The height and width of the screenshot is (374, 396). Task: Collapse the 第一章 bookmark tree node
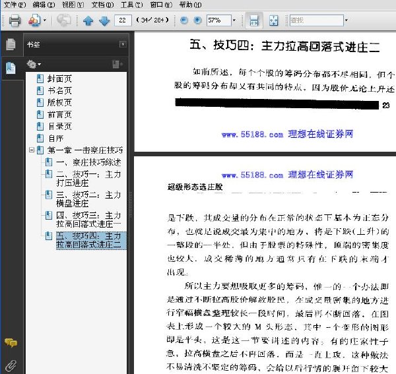[32, 150]
